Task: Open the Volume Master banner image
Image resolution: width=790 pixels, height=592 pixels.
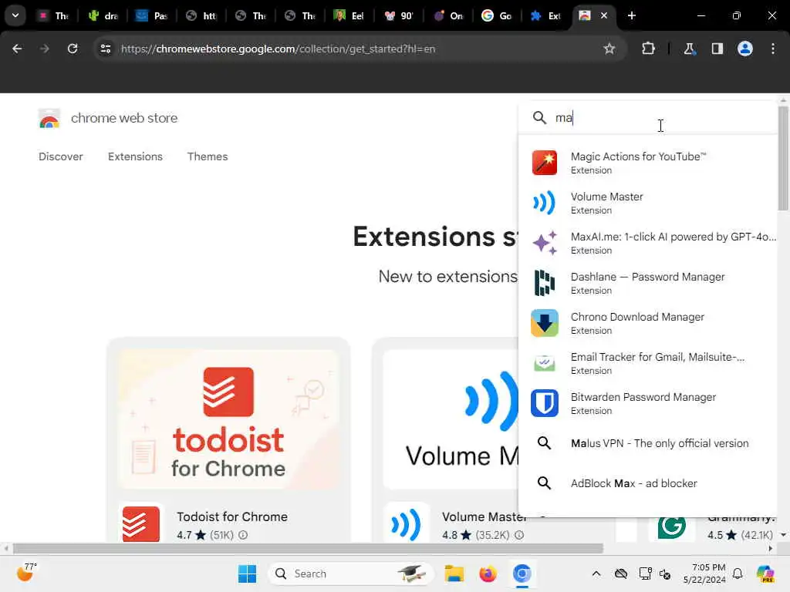Action: (x=451, y=419)
